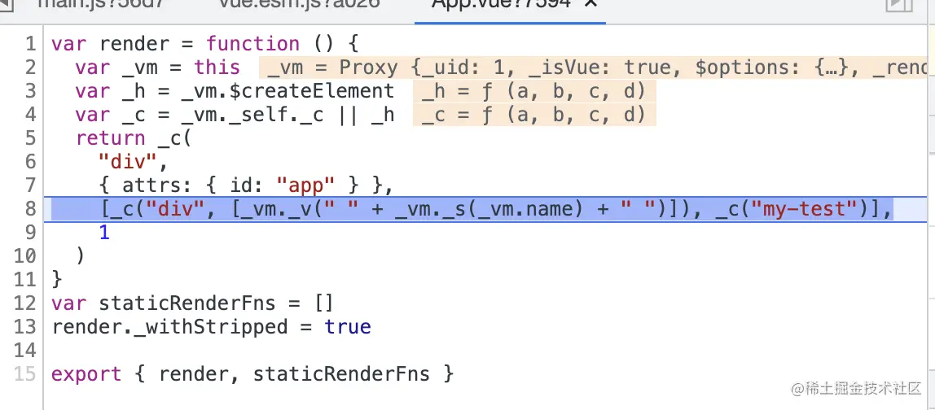Set a breakpoint on line number 1
The image size is (935, 410).
tap(30, 44)
